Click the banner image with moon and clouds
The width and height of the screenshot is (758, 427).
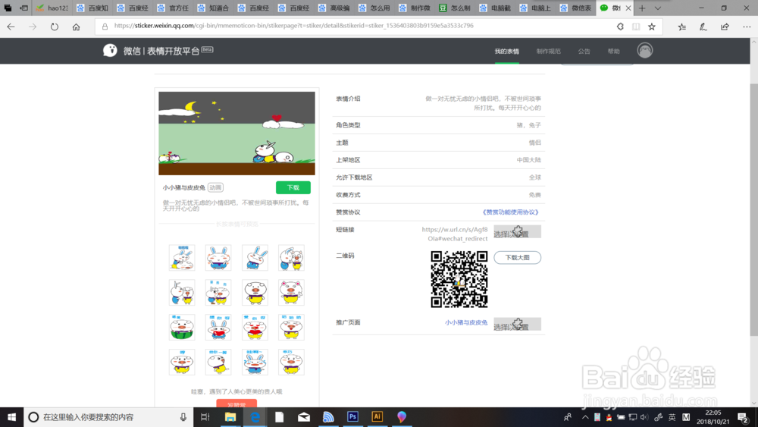coord(236,133)
